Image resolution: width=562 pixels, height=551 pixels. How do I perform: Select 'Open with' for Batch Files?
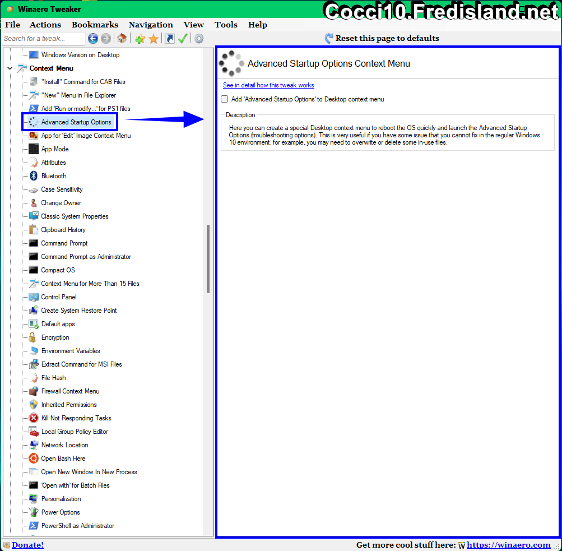click(x=75, y=485)
